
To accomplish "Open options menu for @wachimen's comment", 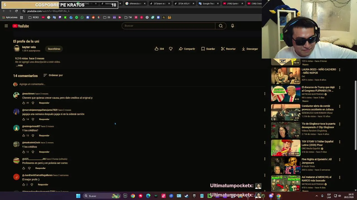I will pos(265,94).
